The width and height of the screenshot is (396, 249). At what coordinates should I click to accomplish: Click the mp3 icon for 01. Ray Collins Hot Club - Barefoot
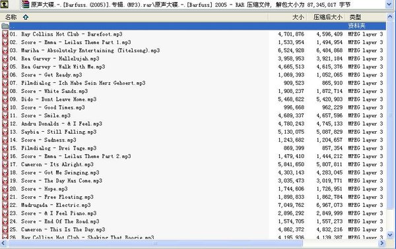(x=5, y=34)
